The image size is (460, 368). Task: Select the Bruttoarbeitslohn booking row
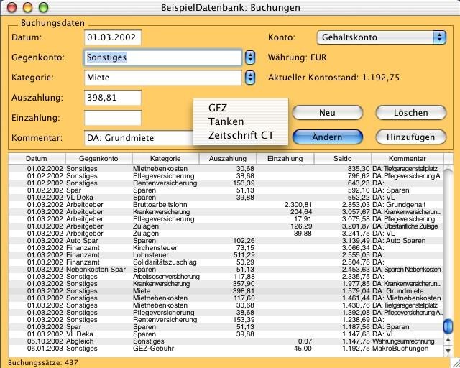(226, 205)
